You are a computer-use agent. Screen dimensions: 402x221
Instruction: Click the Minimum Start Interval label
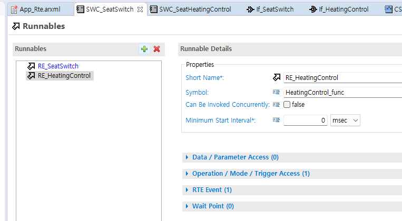(x=220, y=120)
